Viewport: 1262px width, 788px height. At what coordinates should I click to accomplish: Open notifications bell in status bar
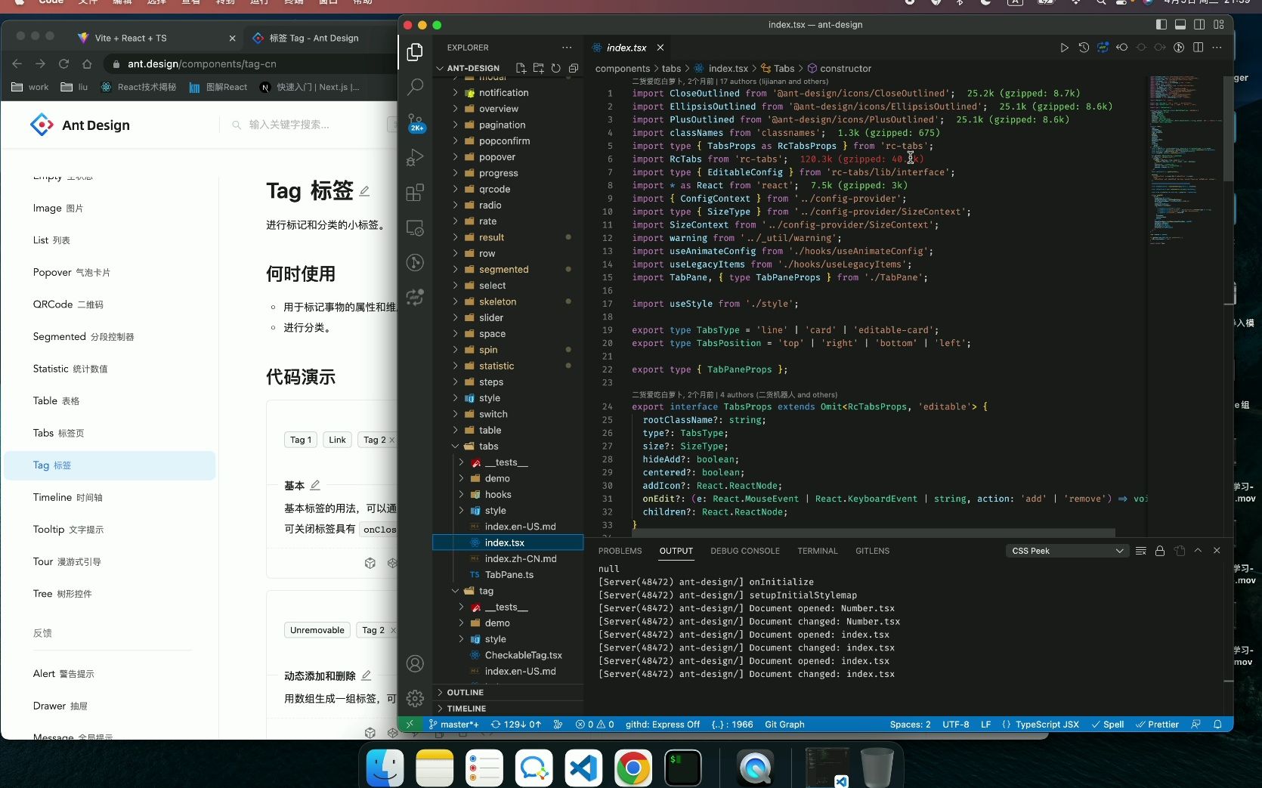[1217, 724]
